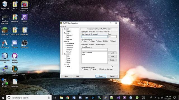Image resolution: width=179 pixels, height=100 pixels.
Task: Click the Load button
Action: tap(112, 53)
